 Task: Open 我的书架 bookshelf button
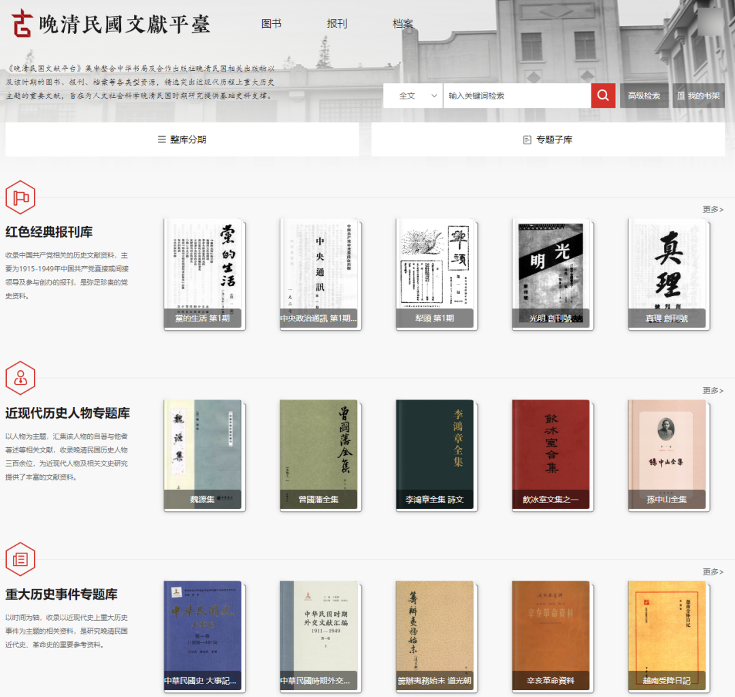point(698,96)
